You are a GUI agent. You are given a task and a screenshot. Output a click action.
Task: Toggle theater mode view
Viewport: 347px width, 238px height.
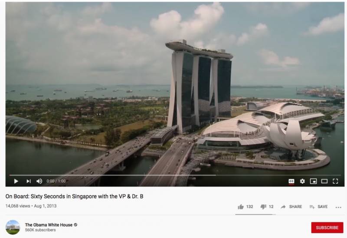[324, 181]
